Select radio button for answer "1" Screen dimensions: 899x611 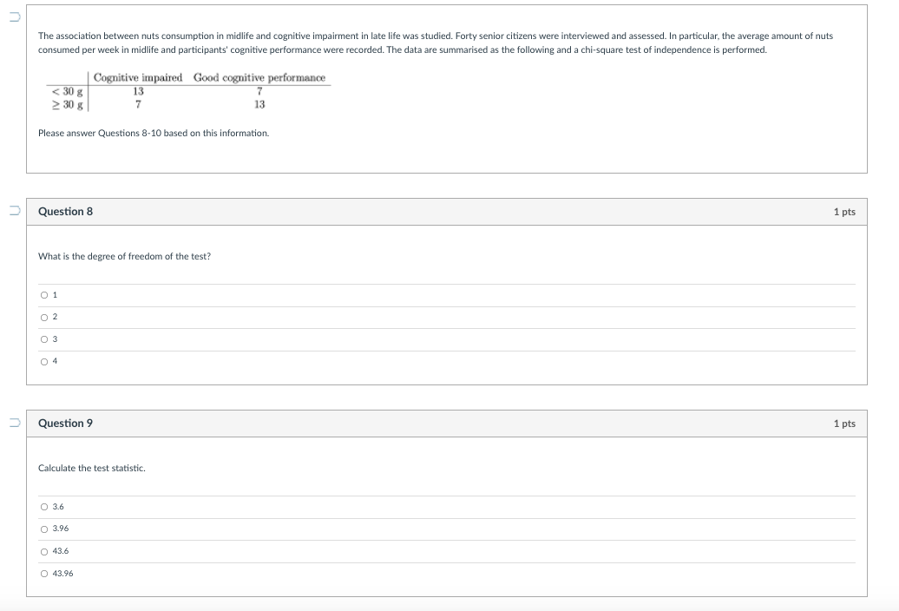pyautogui.click(x=44, y=294)
